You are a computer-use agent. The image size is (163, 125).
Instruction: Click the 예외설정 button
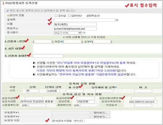click(79, 121)
